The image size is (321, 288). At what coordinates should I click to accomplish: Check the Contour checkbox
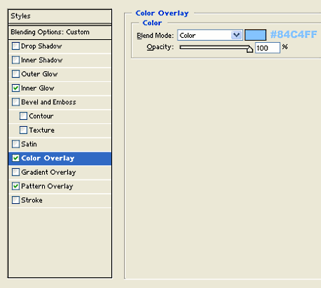24,116
